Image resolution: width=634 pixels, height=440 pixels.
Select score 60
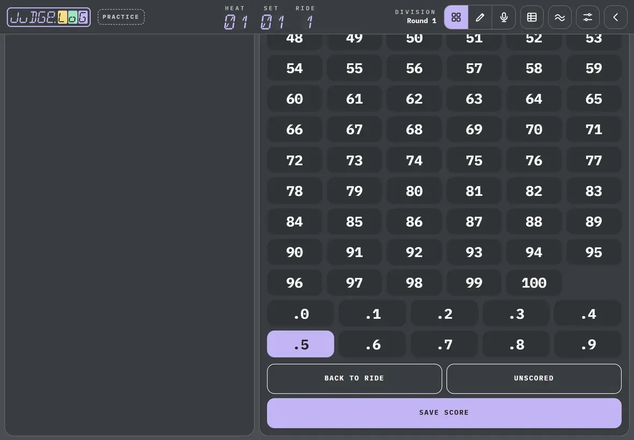coord(294,99)
